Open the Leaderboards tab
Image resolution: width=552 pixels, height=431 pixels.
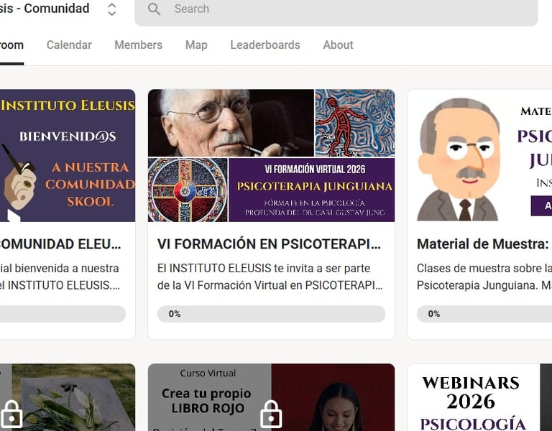coord(265,45)
